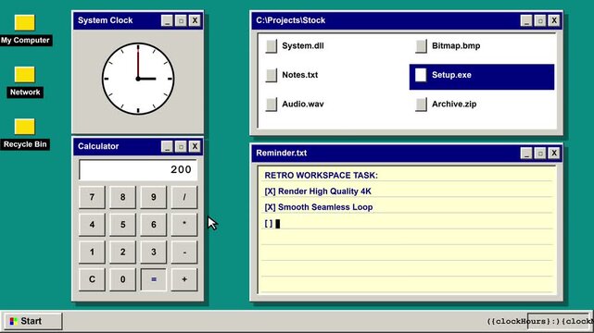Select the Bitmap.bmp file icon
The image size is (594, 333).
(421, 46)
